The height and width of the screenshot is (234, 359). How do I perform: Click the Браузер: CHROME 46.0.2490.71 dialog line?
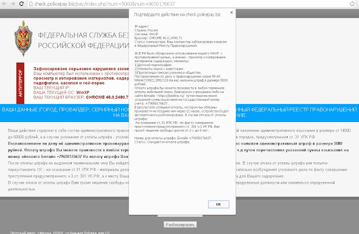pos(158,38)
